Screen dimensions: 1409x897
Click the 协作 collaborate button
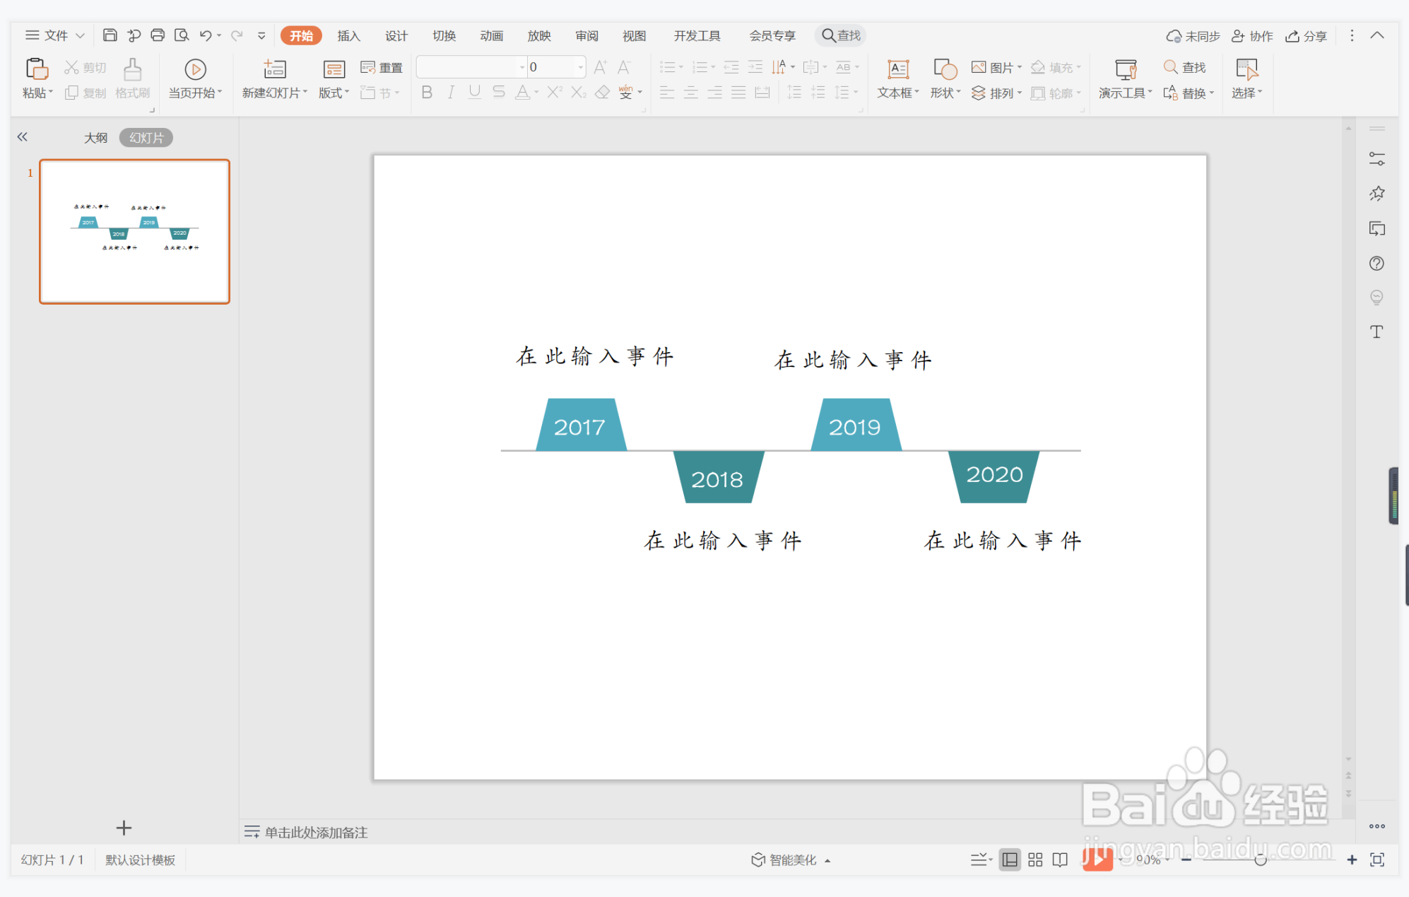click(1252, 36)
